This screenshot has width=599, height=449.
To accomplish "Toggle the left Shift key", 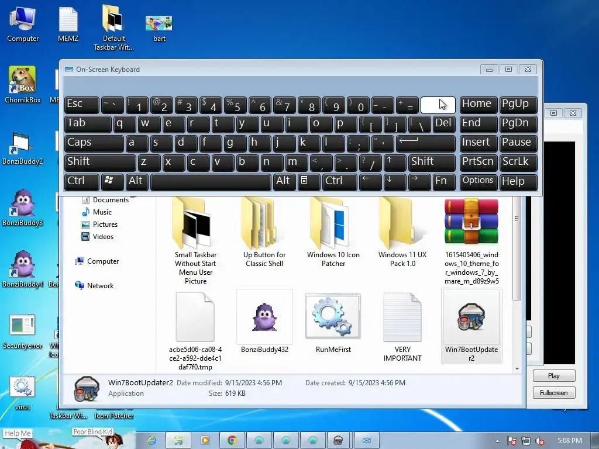I will [x=100, y=163].
